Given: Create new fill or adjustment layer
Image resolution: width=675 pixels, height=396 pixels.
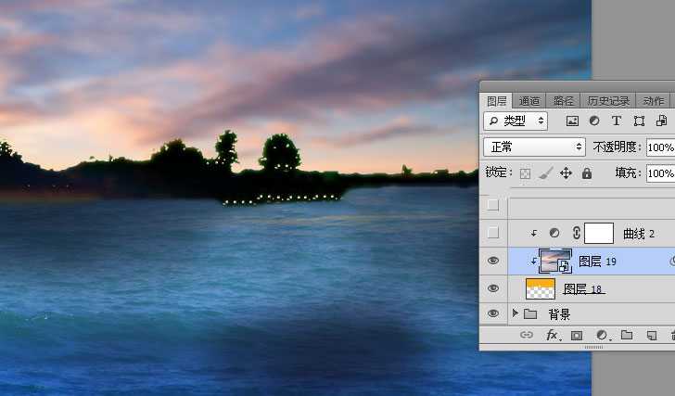Looking at the screenshot, I should (603, 336).
